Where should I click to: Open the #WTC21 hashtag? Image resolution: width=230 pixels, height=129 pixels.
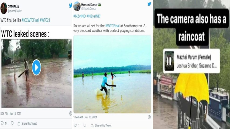click(x=45, y=20)
